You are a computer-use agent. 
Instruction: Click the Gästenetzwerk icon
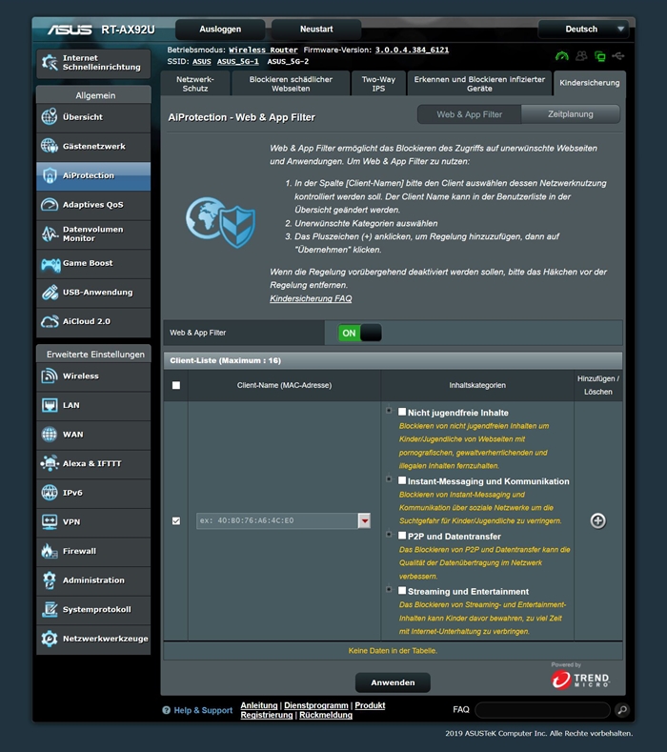(50, 146)
